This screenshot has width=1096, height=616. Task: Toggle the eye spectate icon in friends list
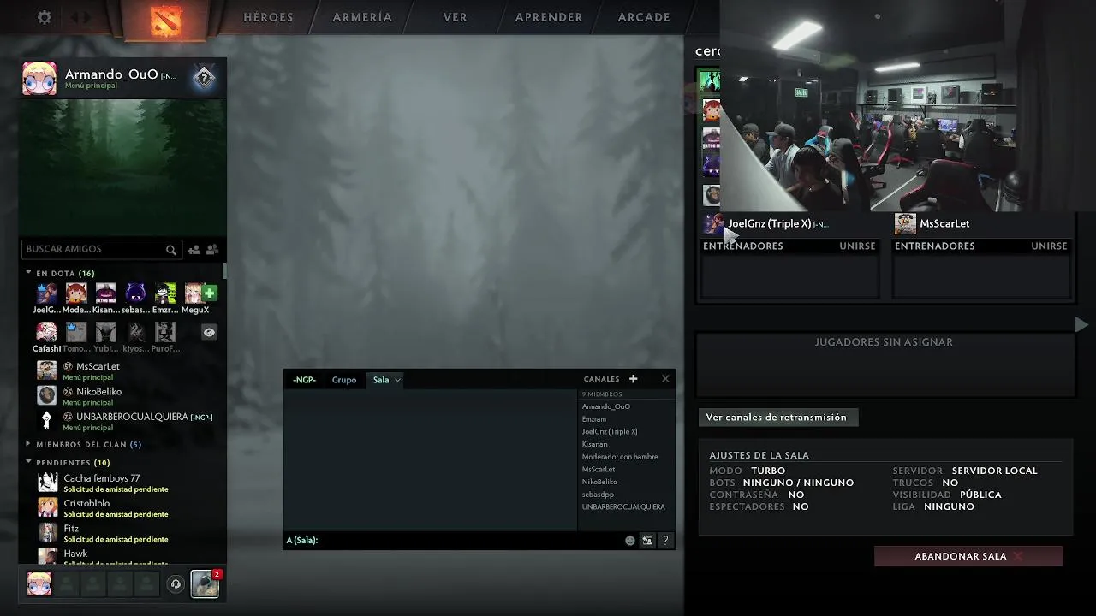coord(209,332)
